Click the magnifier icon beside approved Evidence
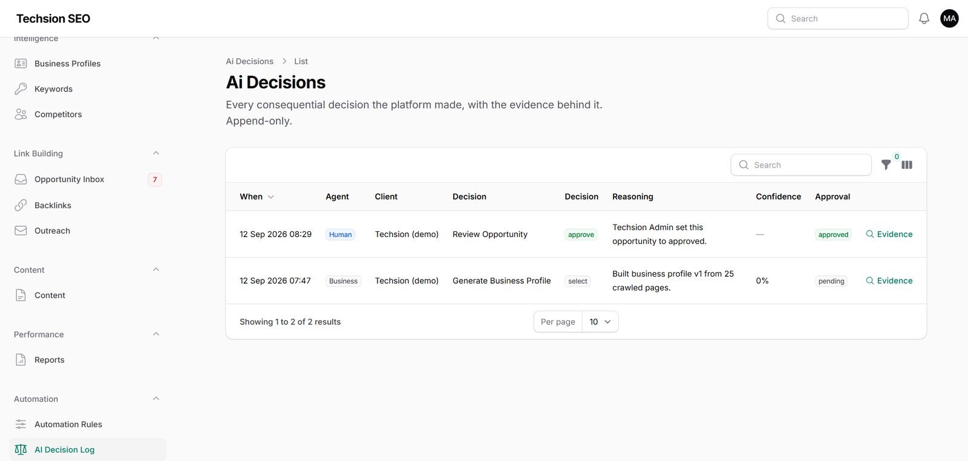This screenshot has width=968, height=461. (869, 234)
